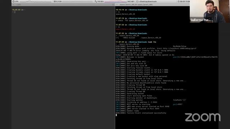This screenshot has height=129, width=230.
Task: Click the 'Welcome to bucket' line
Action: point(130,57)
